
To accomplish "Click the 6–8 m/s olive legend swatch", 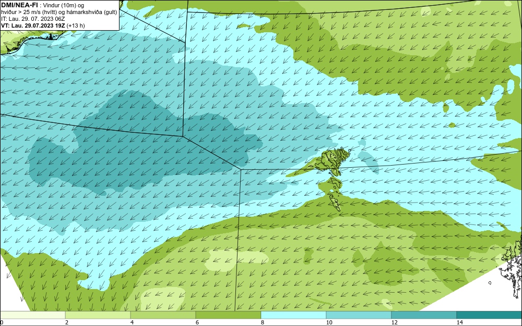I will click(x=229, y=315).
